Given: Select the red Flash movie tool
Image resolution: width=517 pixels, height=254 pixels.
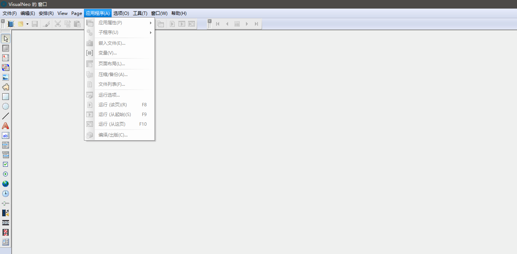Looking at the screenshot, I should click(x=6, y=232).
